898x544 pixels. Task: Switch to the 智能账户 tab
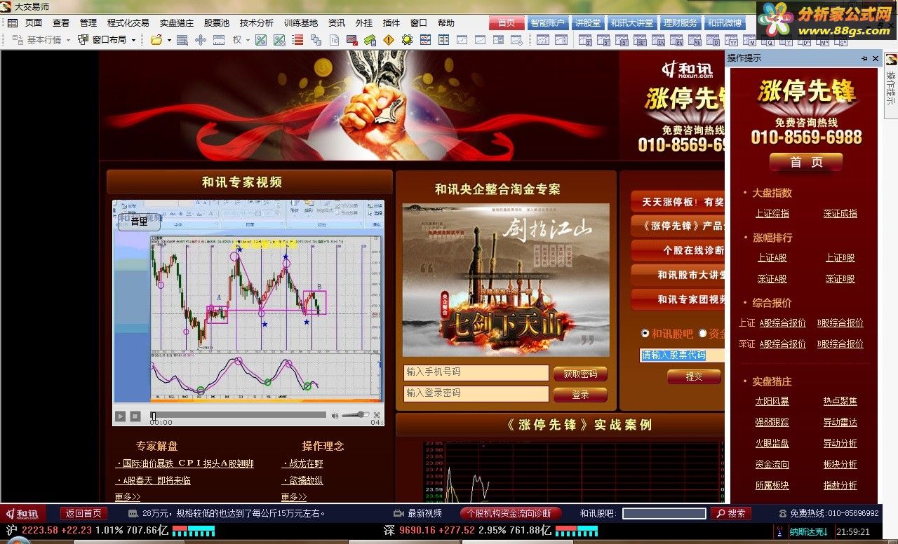coord(547,22)
